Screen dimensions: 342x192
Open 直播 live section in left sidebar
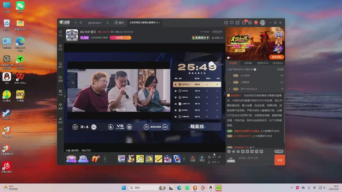(60, 79)
